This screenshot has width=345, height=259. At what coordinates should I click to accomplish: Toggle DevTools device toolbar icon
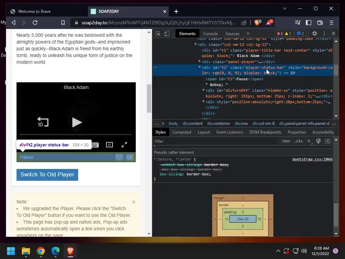tap(167, 33)
